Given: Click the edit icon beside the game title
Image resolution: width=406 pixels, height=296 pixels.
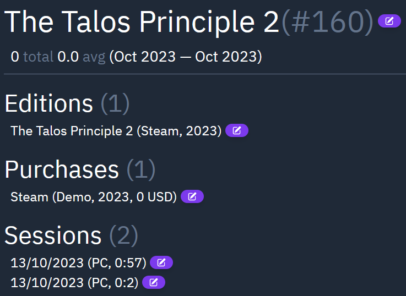Looking at the screenshot, I should [389, 21].
